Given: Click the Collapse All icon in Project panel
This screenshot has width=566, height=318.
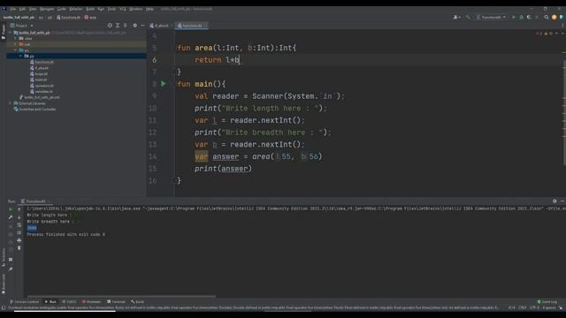Looking at the screenshot, I should 126,26.
